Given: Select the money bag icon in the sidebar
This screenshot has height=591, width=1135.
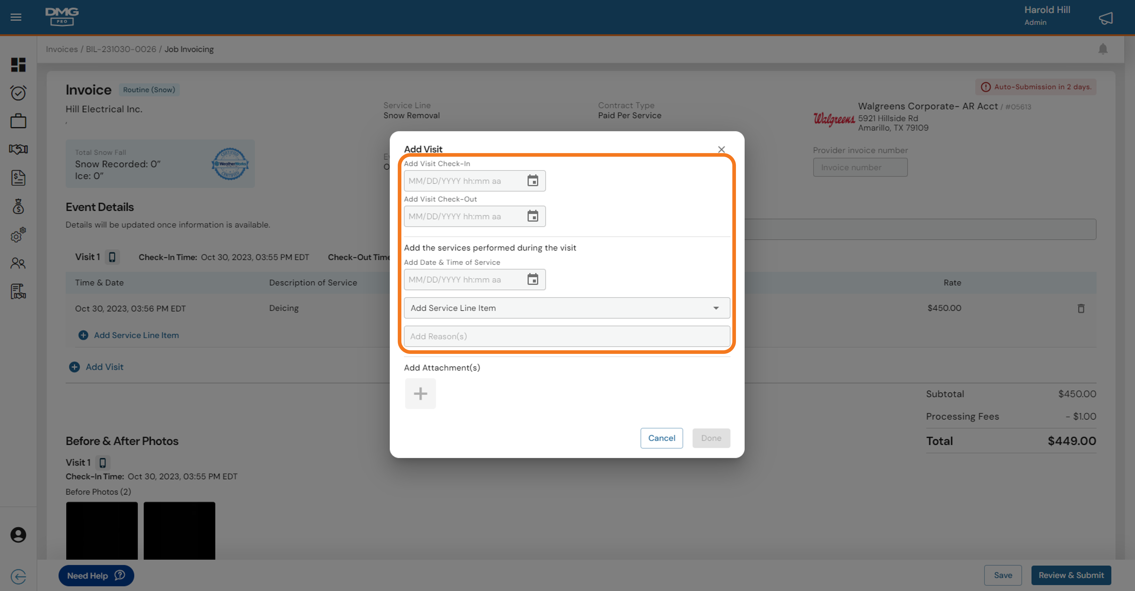Looking at the screenshot, I should pyautogui.click(x=18, y=206).
